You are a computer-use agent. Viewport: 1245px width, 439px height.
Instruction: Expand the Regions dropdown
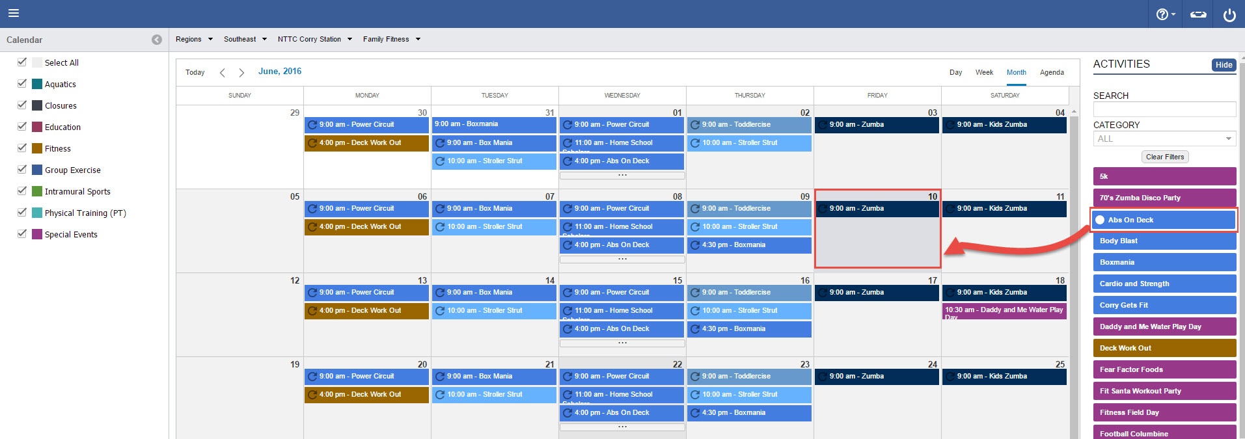[194, 39]
